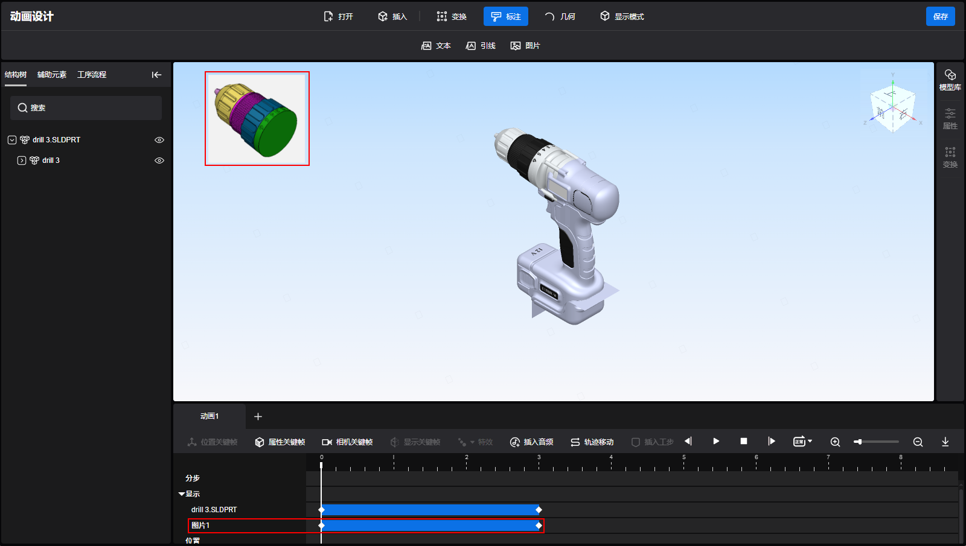Open a file via 打开
This screenshot has width=966, height=546.
click(x=338, y=16)
